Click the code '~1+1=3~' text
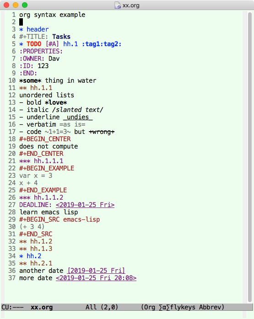 [x=58, y=132]
